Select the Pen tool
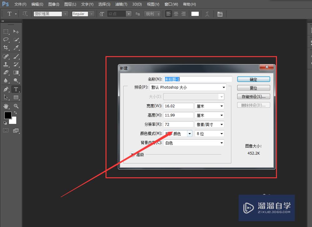312x227 pixels. click(6, 89)
